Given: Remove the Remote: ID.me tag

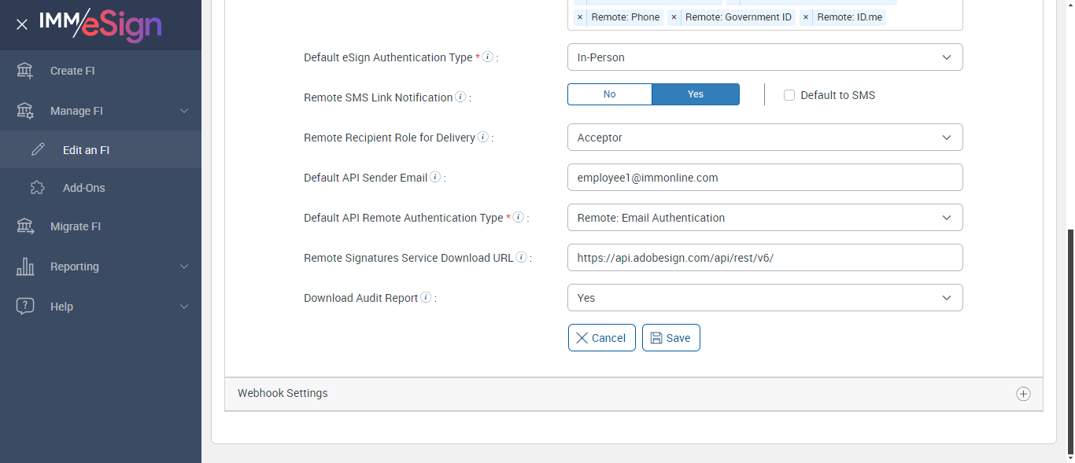Looking at the screenshot, I should pos(805,17).
